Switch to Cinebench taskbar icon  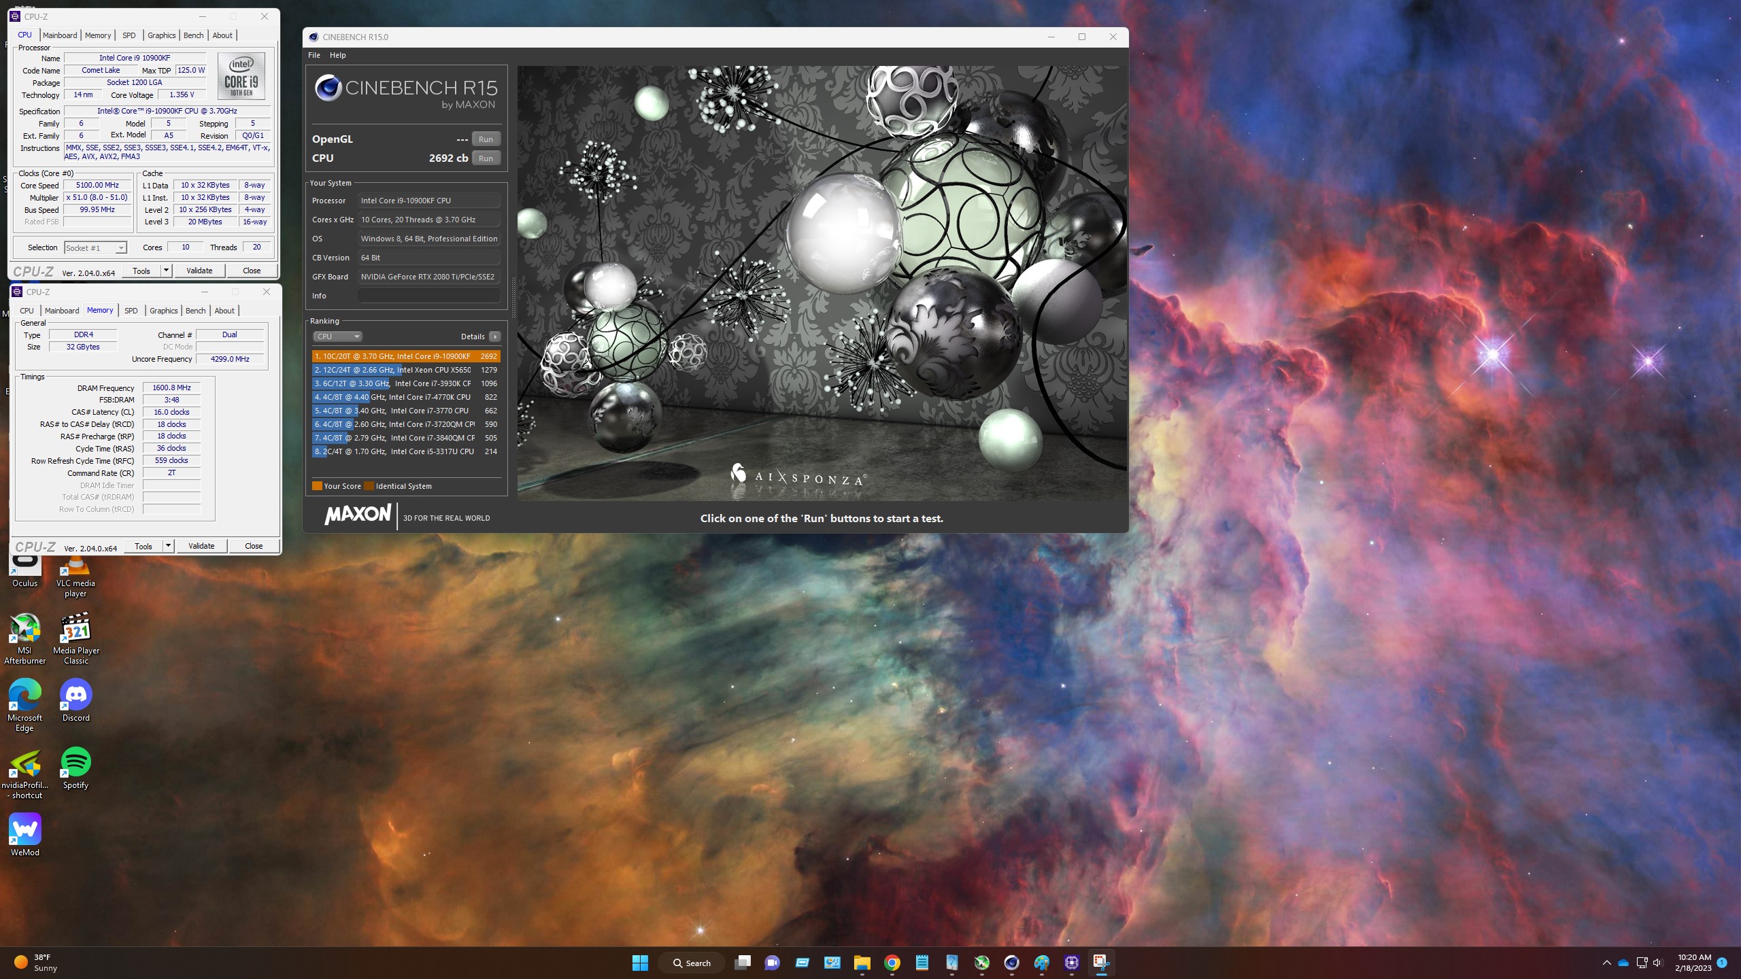click(x=1012, y=963)
